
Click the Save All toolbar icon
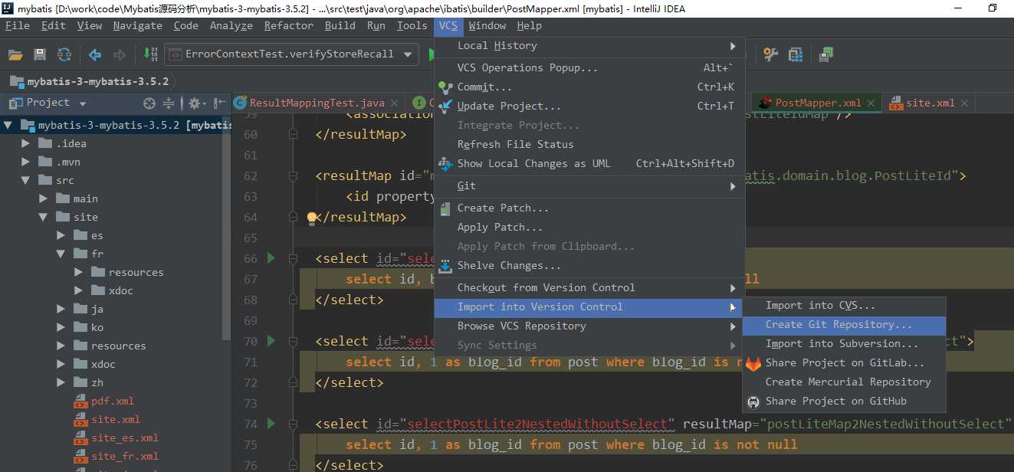point(40,54)
